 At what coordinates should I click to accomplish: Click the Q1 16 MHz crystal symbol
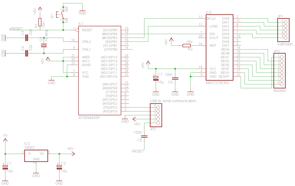point(44,46)
